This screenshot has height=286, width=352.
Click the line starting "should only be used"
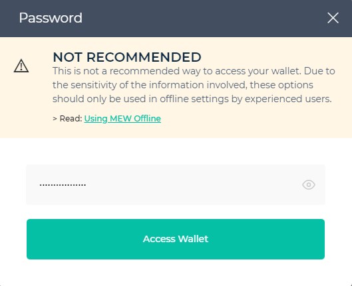tap(192, 99)
